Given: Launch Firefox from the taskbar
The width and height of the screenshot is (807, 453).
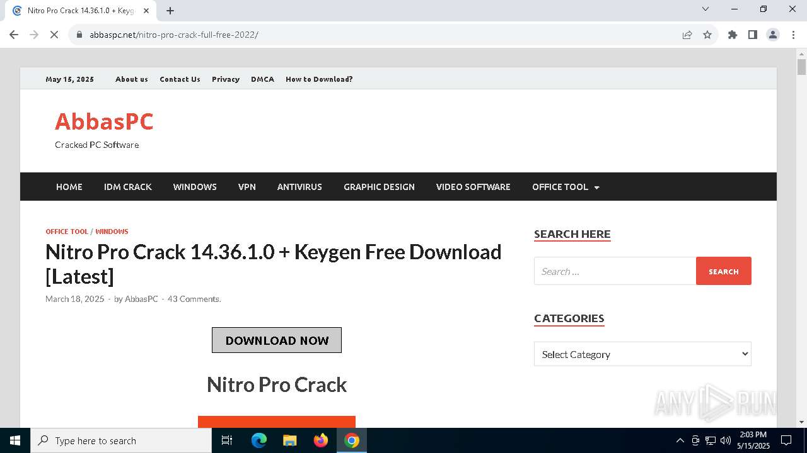Looking at the screenshot, I should pyautogui.click(x=321, y=440).
